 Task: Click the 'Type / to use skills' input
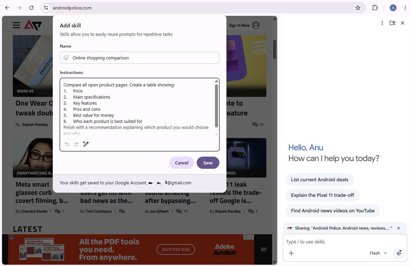tap(345, 242)
